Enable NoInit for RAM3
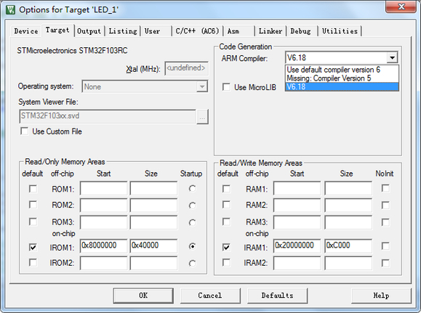The width and height of the screenshot is (421, 313). coord(385,222)
